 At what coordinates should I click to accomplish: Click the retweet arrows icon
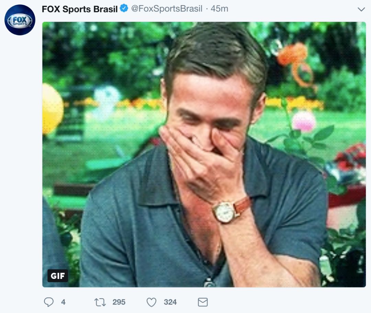(x=100, y=302)
